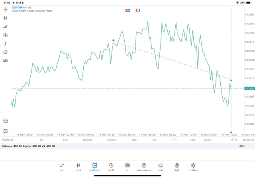The height and width of the screenshot is (178, 255).
Task: Tap the red-blue circle icon at chart top
Action: click(138, 10)
